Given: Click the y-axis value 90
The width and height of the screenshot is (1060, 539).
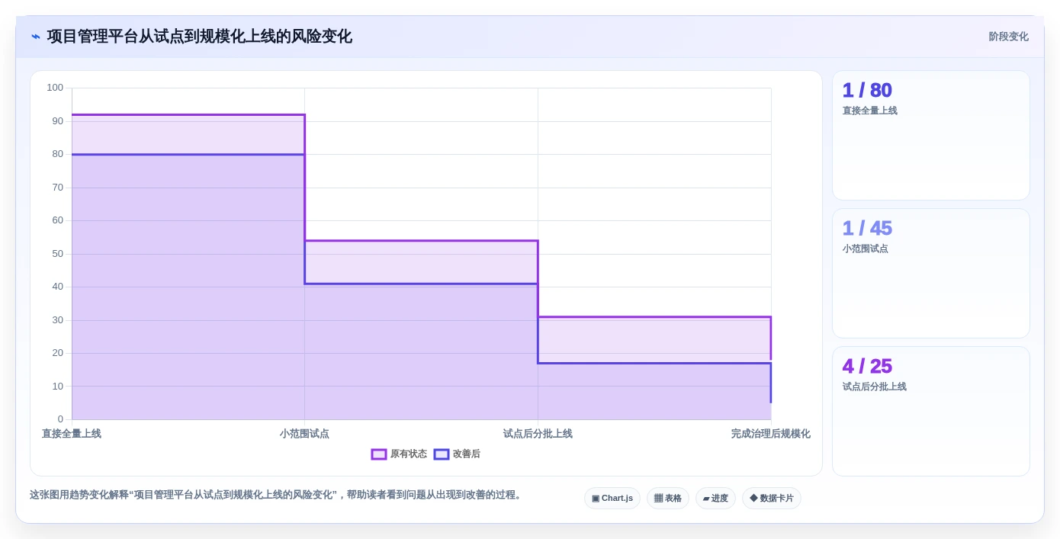Looking at the screenshot, I should tap(58, 121).
